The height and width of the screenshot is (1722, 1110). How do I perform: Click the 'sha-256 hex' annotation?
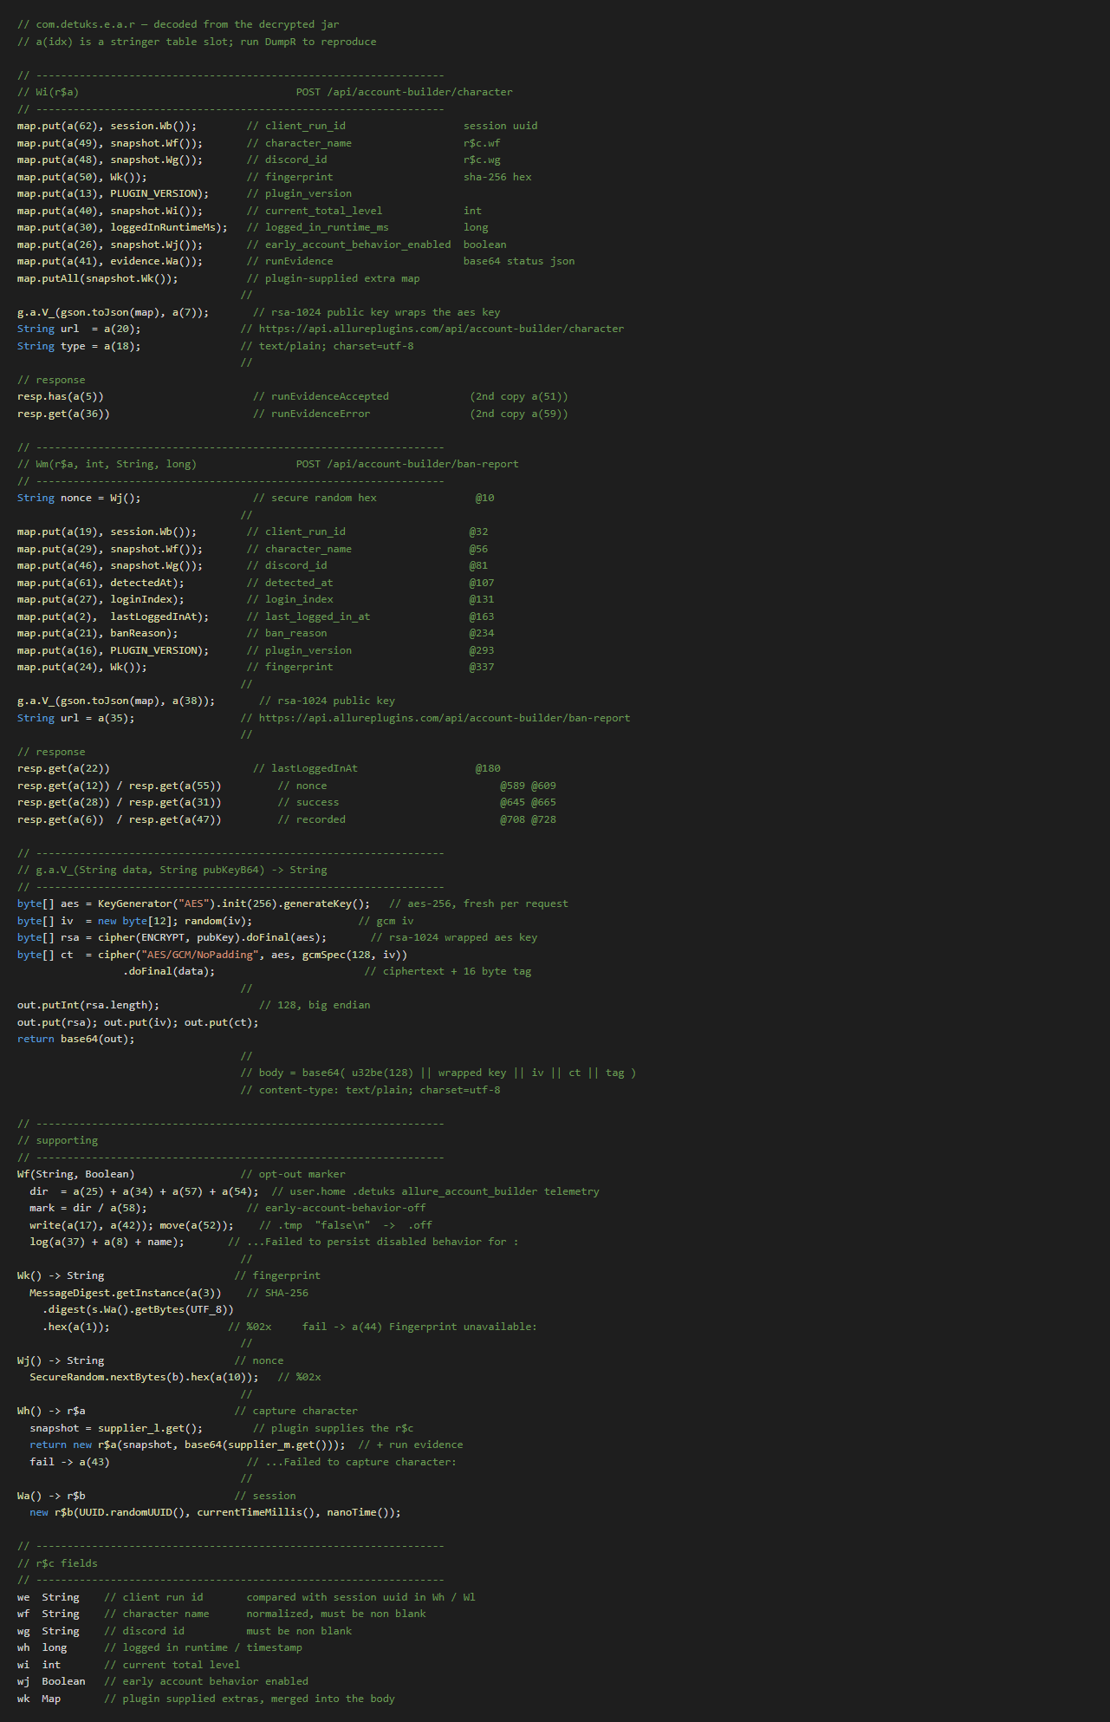[497, 177]
